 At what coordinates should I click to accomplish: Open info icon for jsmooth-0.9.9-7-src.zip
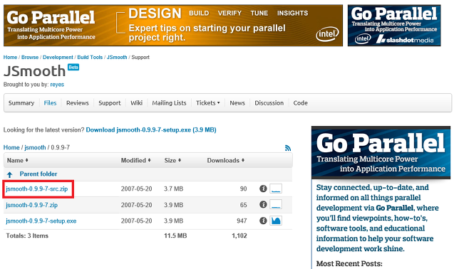click(x=263, y=189)
